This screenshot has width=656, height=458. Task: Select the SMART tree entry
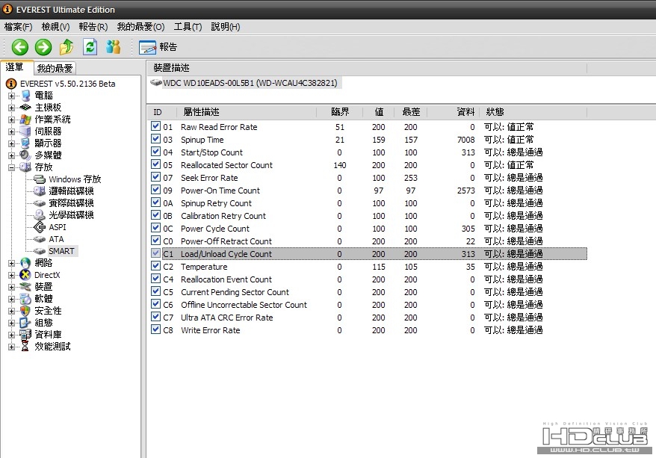point(55,251)
